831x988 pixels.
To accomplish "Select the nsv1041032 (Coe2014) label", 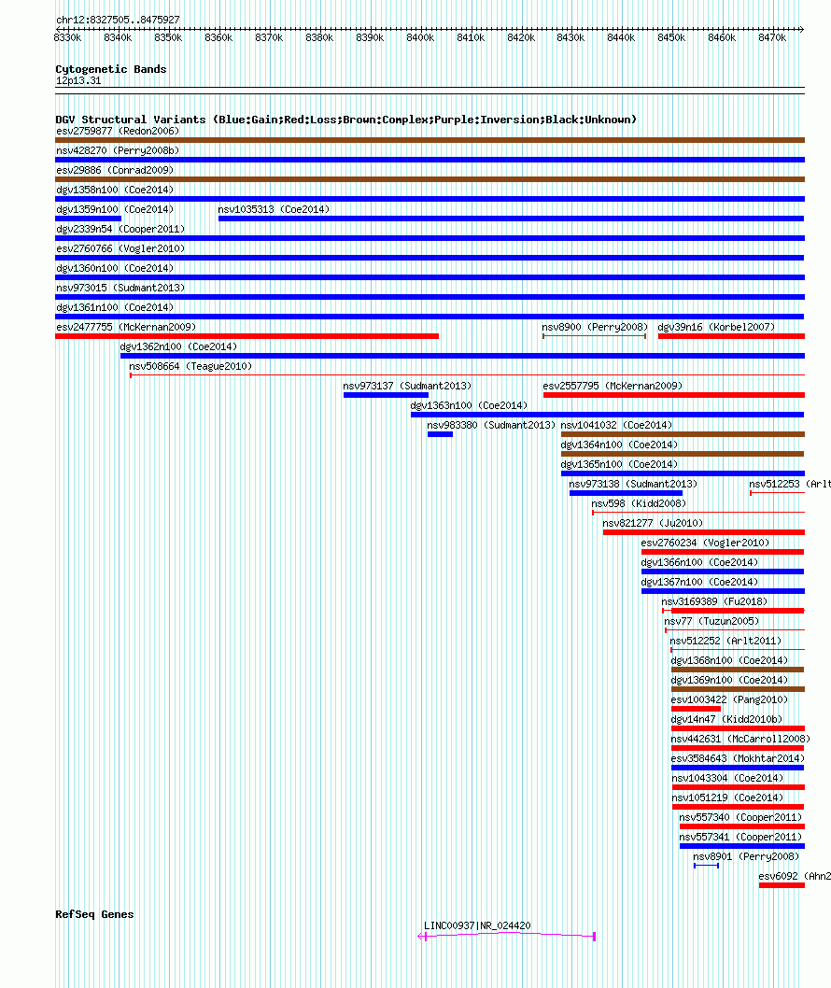I will point(616,425).
